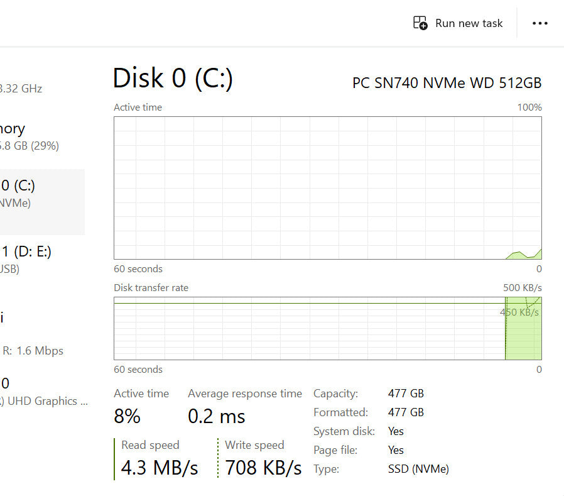Screen dimensions: 564x496
Task: Click the Capacity 477 GB value
Action: click(406, 394)
